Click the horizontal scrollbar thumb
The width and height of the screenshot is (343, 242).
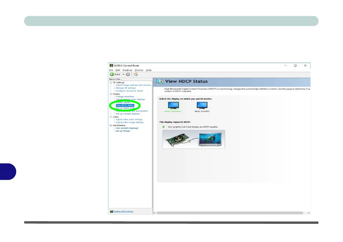coord(230,213)
